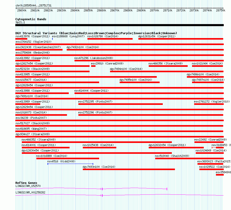Click nsv517027 (Shaikh2009) label

tap(33, 123)
